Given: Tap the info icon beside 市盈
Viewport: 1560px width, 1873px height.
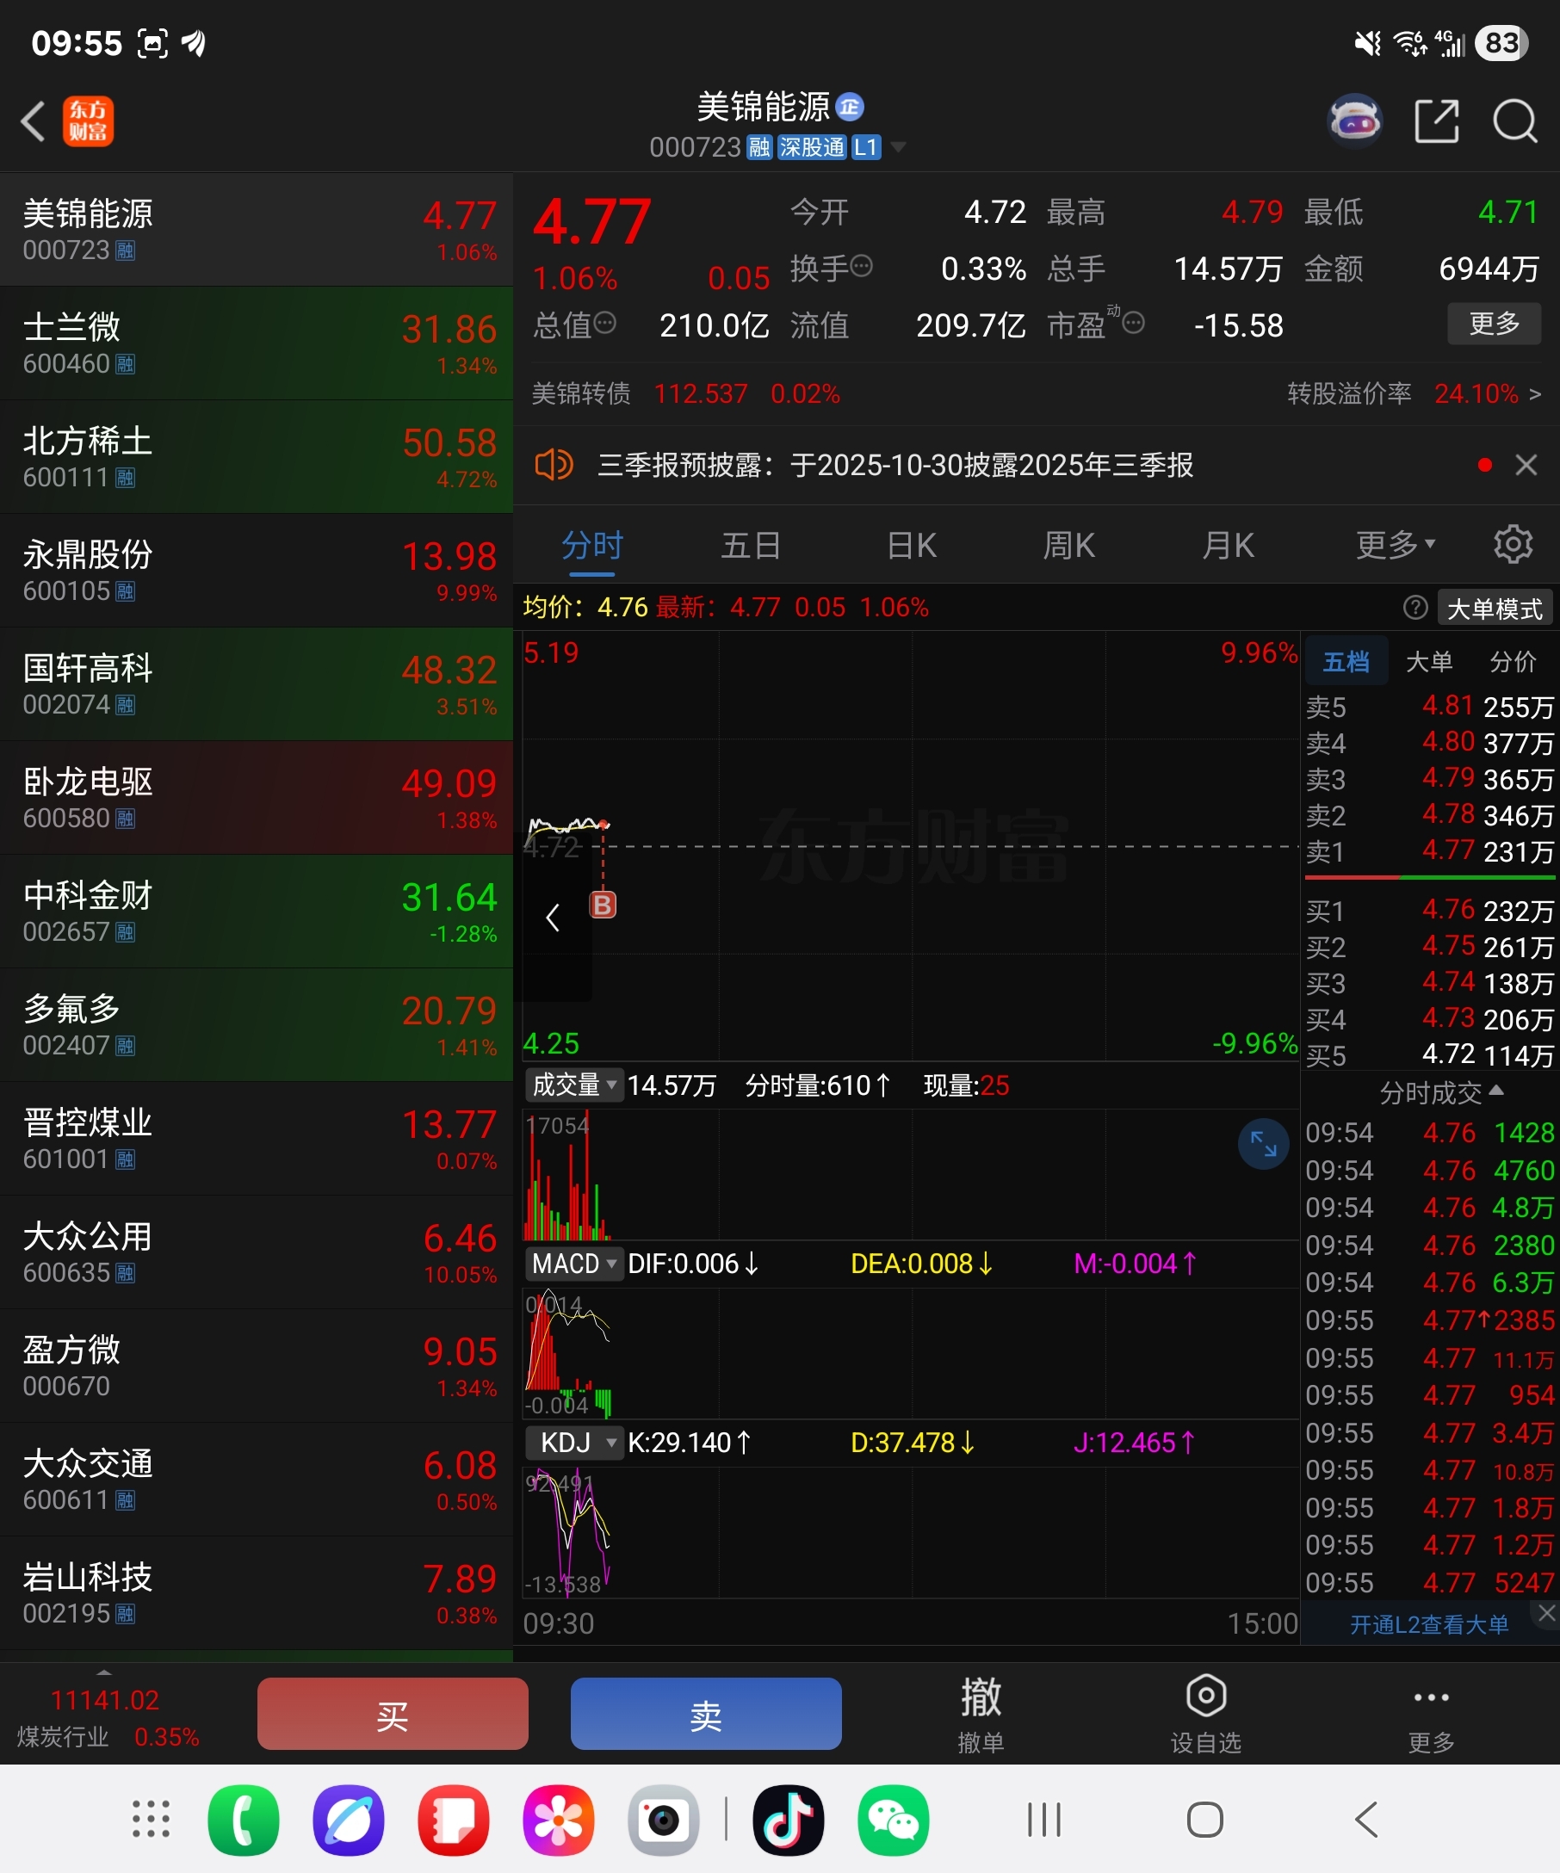Looking at the screenshot, I should 1134,323.
